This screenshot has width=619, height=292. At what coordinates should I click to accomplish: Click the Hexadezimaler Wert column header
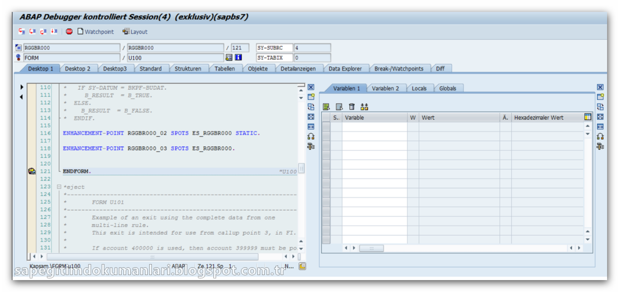point(547,118)
